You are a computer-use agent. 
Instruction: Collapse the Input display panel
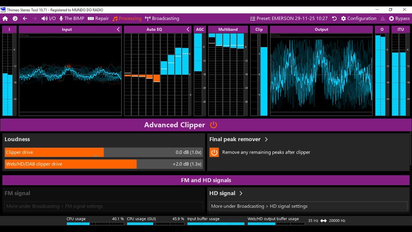point(118,29)
